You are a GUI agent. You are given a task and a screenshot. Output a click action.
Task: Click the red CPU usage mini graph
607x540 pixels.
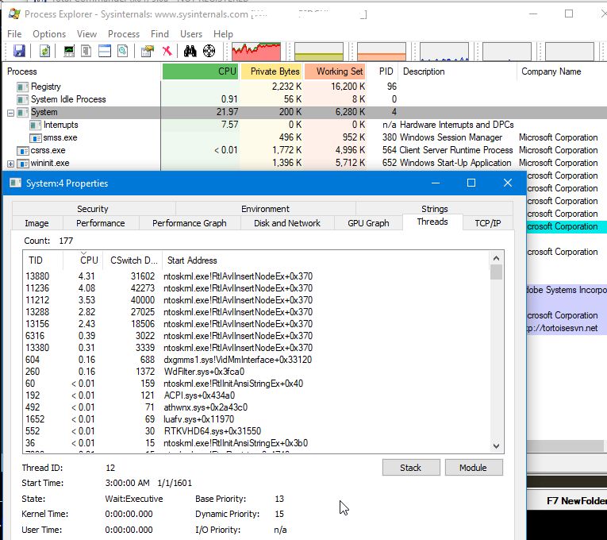coord(256,52)
